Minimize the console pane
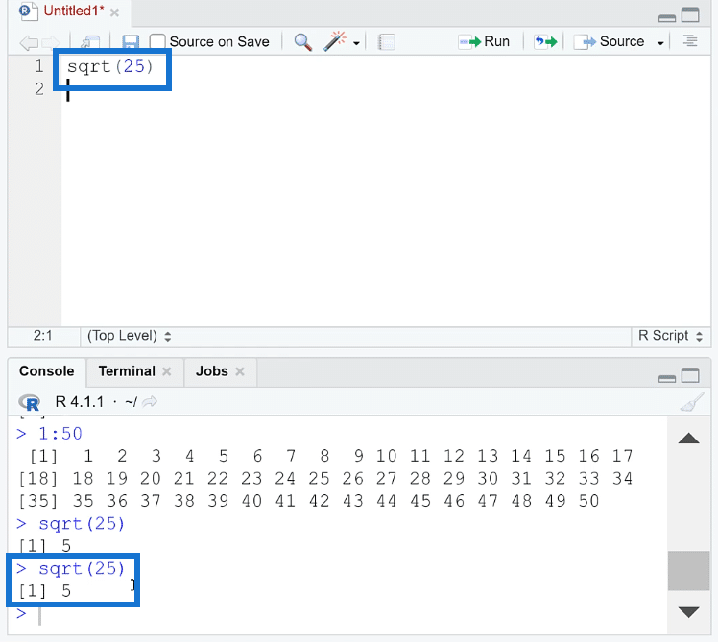 (x=667, y=378)
